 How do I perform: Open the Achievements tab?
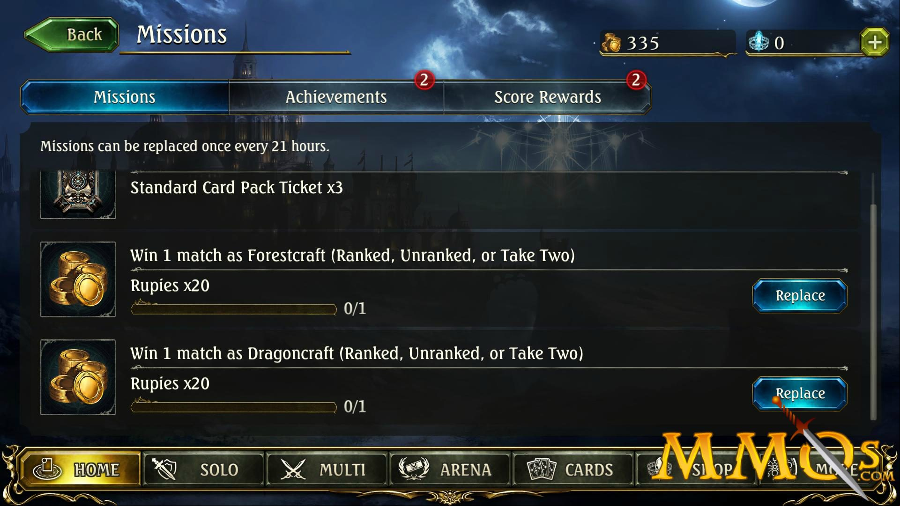(x=336, y=97)
